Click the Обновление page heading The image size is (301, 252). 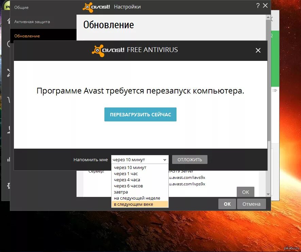(108, 25)
